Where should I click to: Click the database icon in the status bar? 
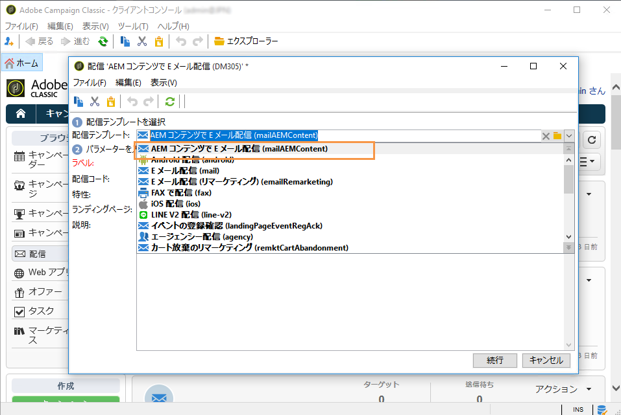point(602,410)
